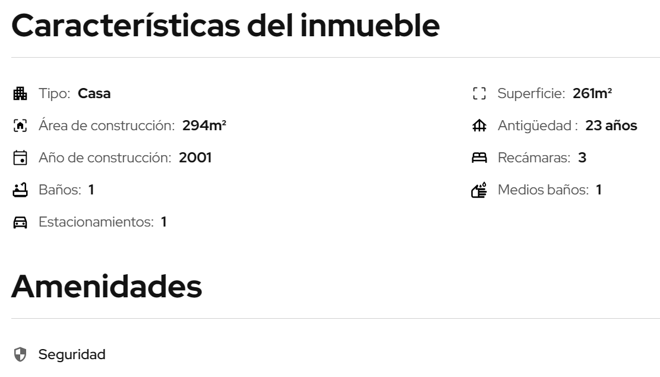Image resolution: width=660 pixels, height=377 pixels.
Task: Click the 294m² construction area value
Action: click(x=205, y=125)
